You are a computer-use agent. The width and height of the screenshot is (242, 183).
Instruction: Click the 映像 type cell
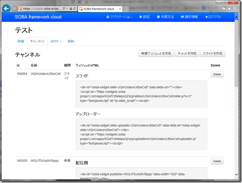pyautogui.click(x=67, y=161)
